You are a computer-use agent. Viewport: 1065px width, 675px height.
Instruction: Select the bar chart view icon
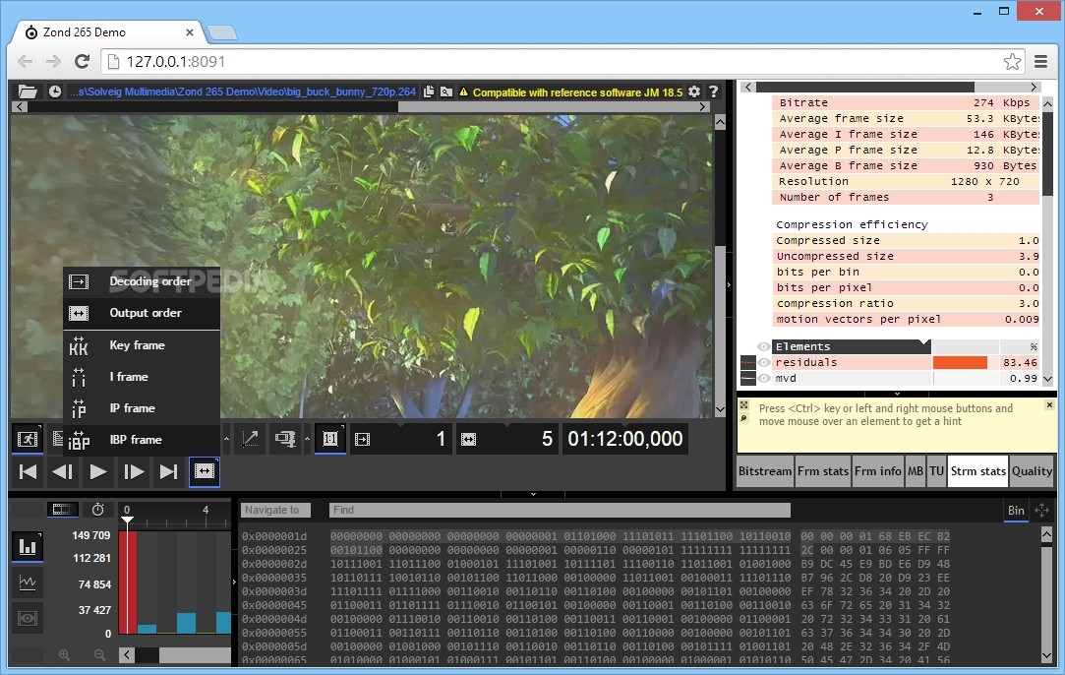coord(28,546)
